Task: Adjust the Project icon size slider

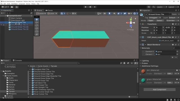Action: pos(129,97)
